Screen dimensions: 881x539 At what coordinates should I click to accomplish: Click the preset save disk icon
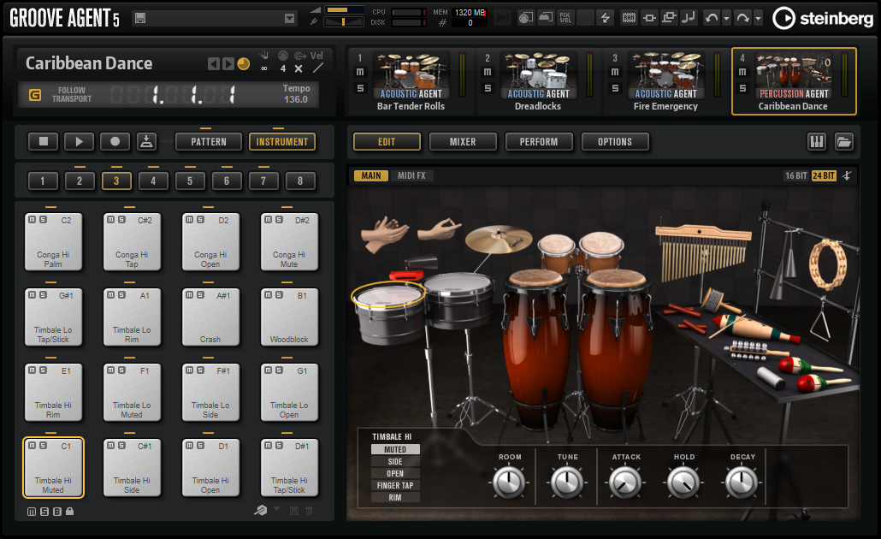(x=140, y=19)
